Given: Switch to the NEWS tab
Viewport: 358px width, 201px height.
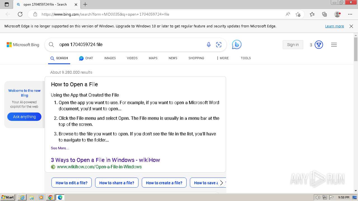Looking at the screenshot, I should point(173,58).
